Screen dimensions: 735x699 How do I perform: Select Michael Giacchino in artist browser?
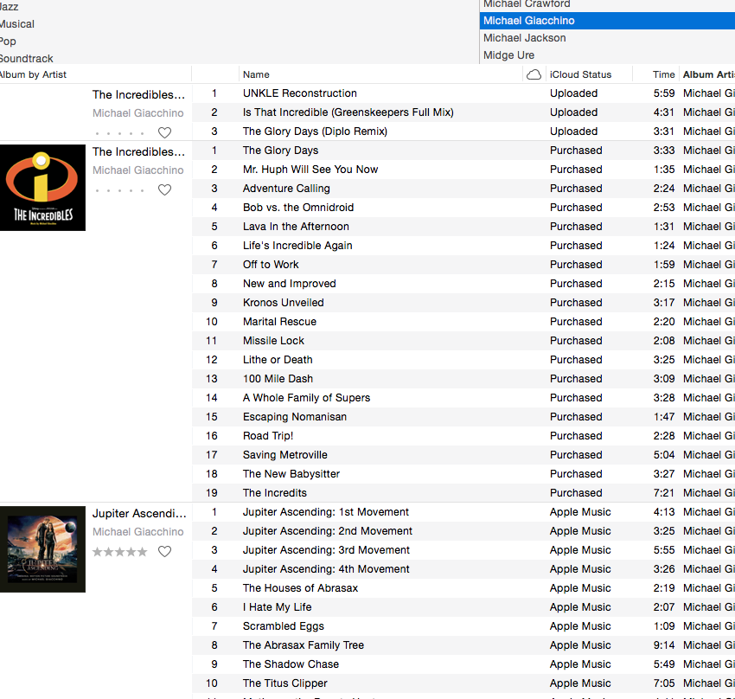pyautogui.click(x=607, y=21)
